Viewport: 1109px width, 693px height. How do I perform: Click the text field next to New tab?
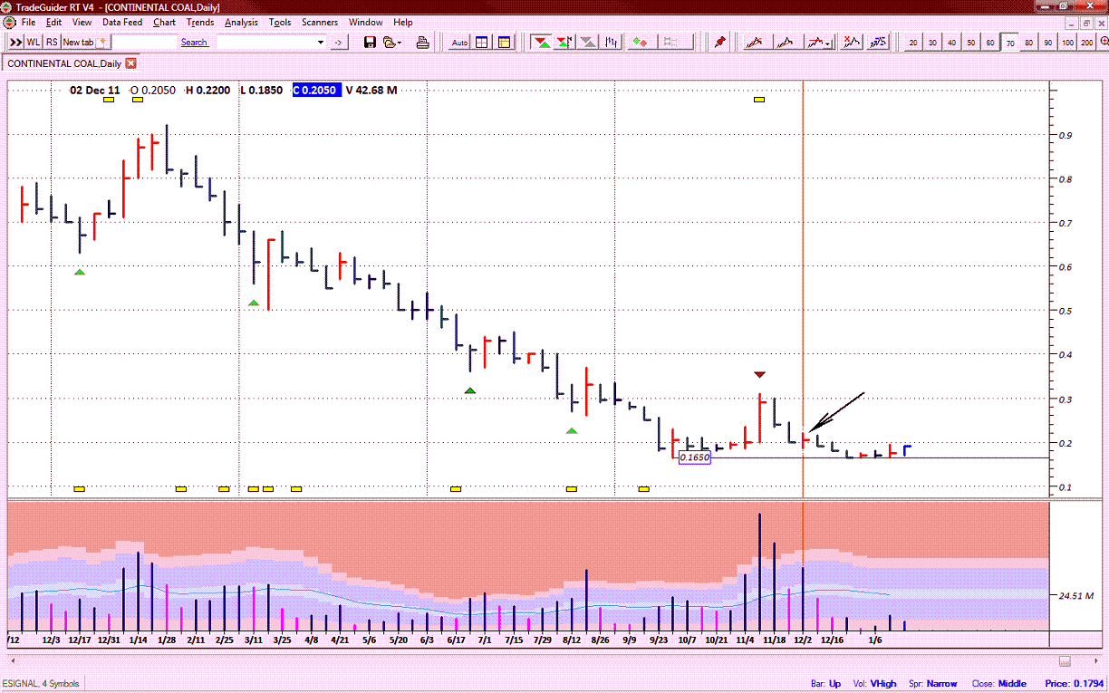[x=143, y=42]
